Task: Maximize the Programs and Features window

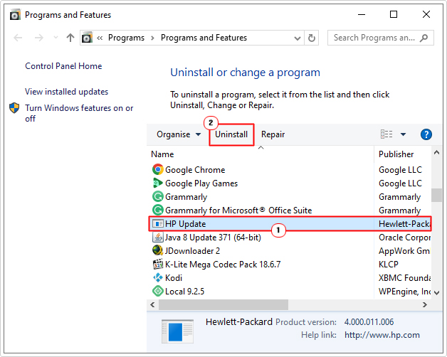Action: click(394, 14)
